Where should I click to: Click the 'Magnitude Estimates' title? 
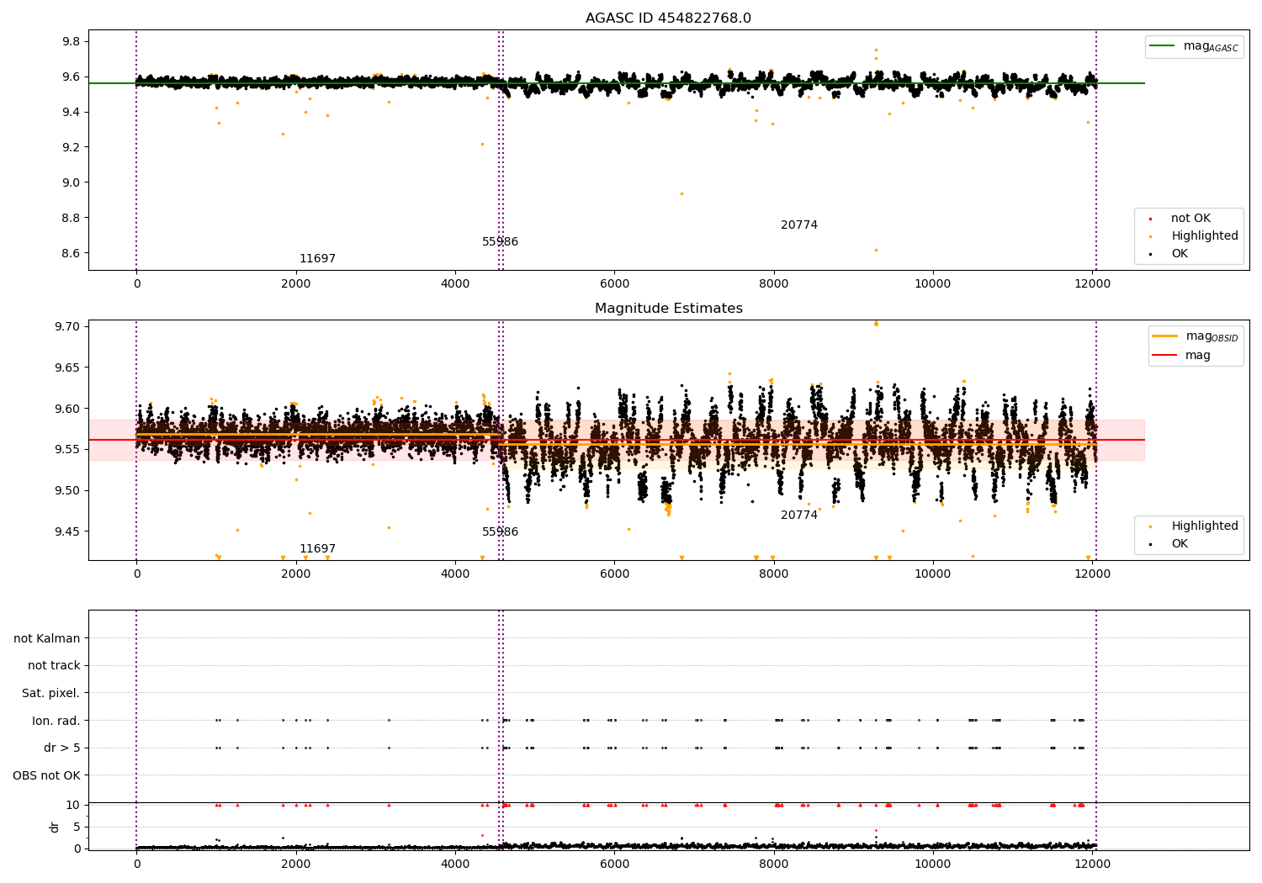point(669,309)
